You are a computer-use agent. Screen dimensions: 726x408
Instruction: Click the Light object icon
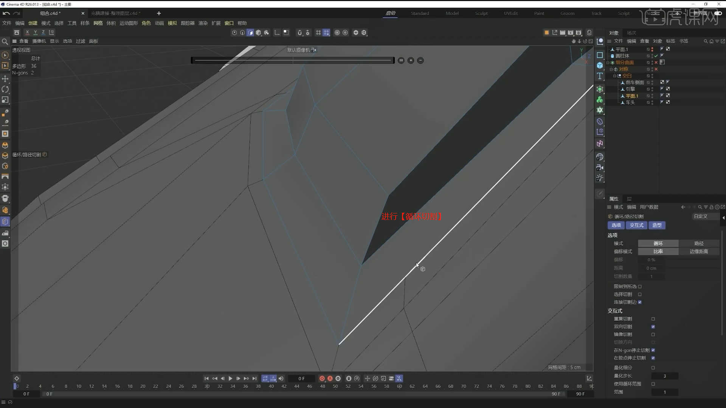[x=600, y=178]
